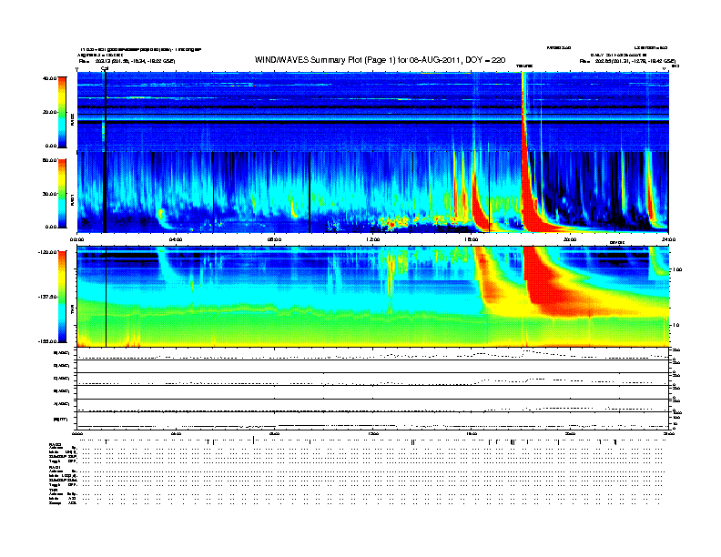Click the 10 tick on TNR right axis
The image size is (721, 557).
[x=677, y=325]
